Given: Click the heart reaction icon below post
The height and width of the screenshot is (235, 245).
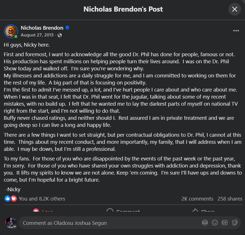Looking at the screenshot, I should 14,199.
